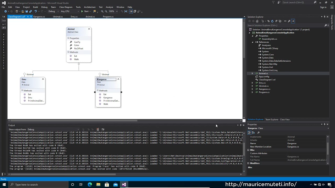Toggle Preview Selected Items in Solution Explorer
The width and height of the screenshot is (335, 188).
[293, 21]
